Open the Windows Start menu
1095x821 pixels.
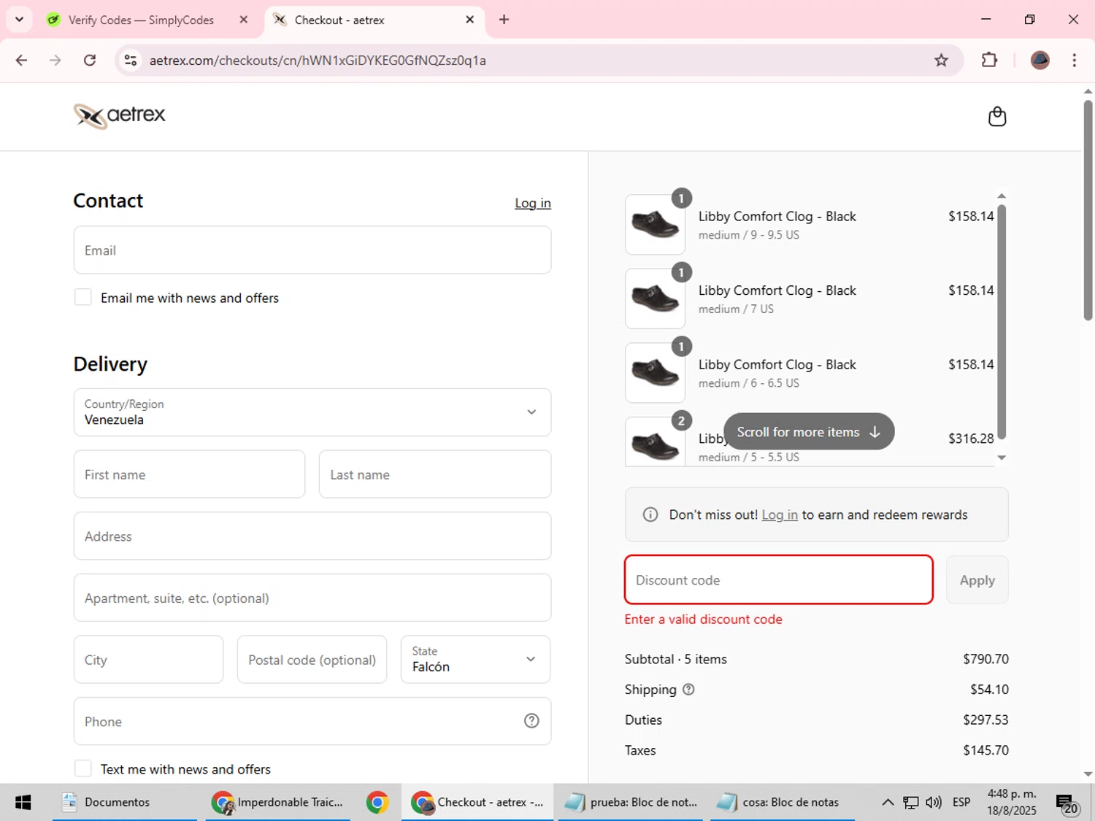[x=23, y=802]
